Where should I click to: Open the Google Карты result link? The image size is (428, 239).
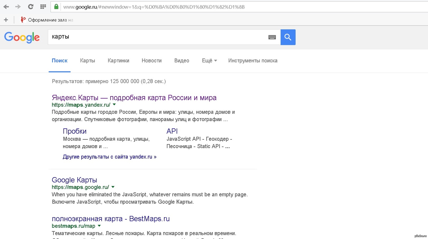click(x=74, y=180)
